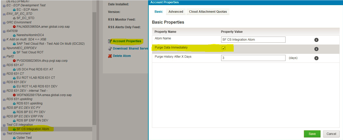Click the red status icon beside PVGD50802365A
Image resolution: width=343 pixels, height=140 pixels.
click(x=14, y=61)
